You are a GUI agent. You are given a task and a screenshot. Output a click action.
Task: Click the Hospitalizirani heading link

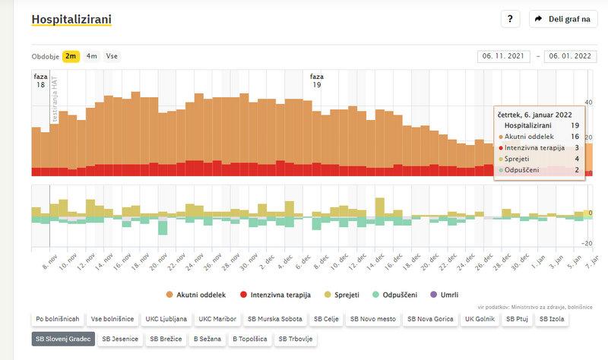click(x=71, y=17)
